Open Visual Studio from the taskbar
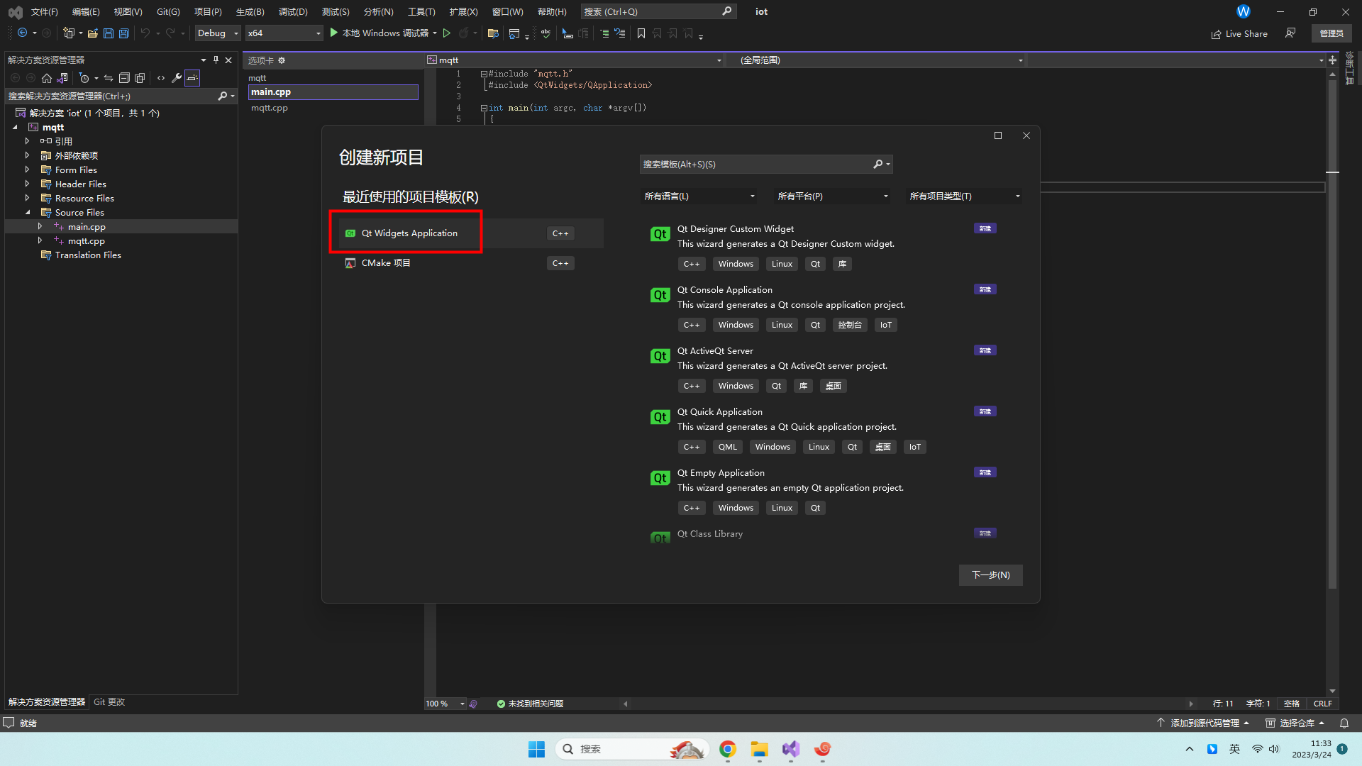Image resolution: width=1362 pixels, height=766 pixels. (790, 749)
